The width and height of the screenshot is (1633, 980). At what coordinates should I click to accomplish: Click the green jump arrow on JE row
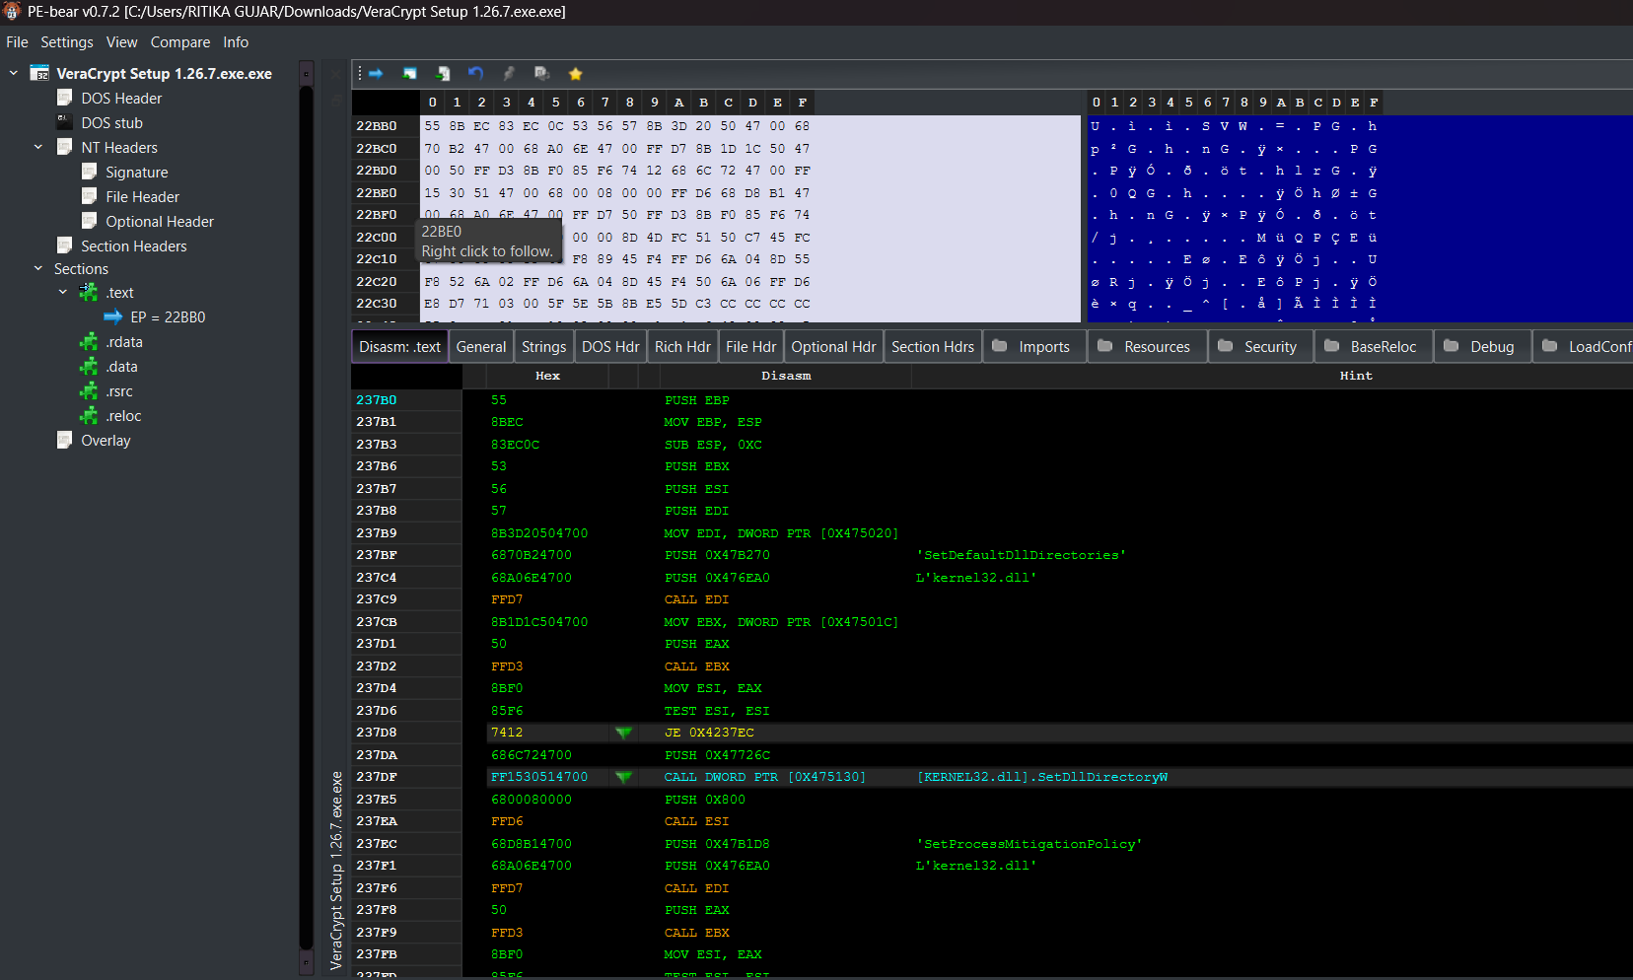(623, 733)
